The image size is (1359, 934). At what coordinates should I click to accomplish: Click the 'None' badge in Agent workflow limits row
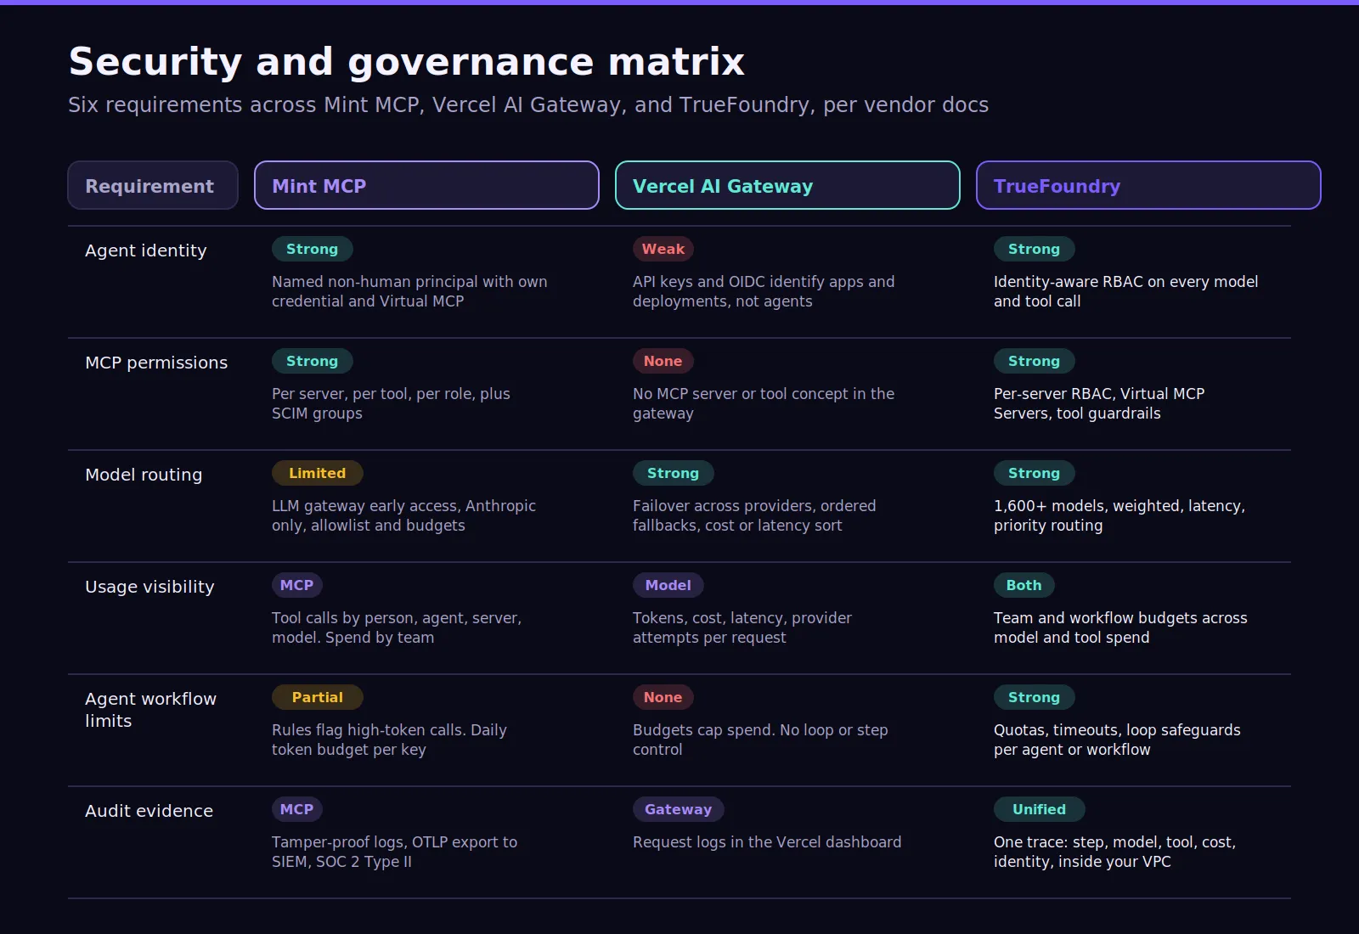pyautogui.click(x=663, y=697)
